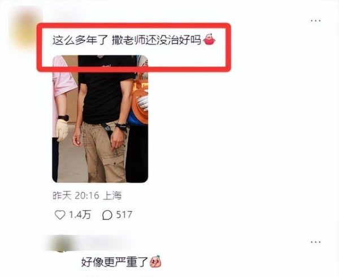
Task: Open the three-dot menu on the top comment
Action: click(316, 21)
